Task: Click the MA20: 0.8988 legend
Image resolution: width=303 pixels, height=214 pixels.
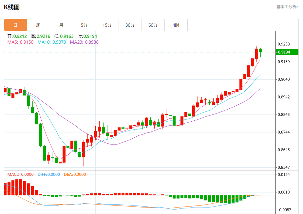Action: 84,42
